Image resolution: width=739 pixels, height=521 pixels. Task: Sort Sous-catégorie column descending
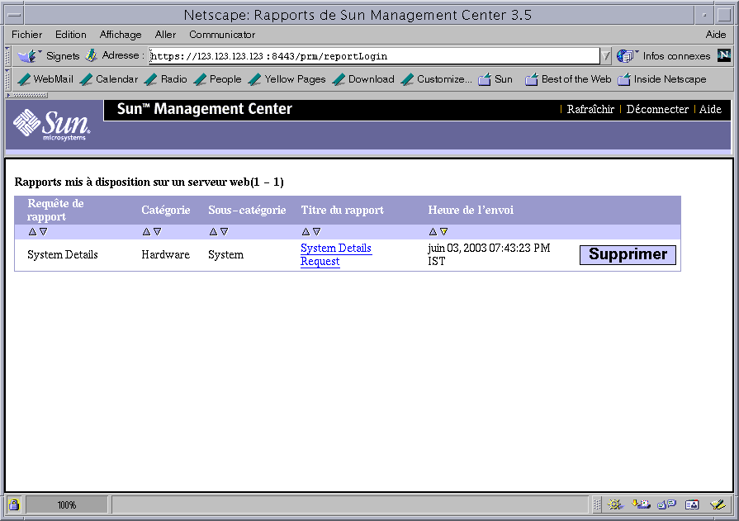pyautogui.click(x=225, y=231)
